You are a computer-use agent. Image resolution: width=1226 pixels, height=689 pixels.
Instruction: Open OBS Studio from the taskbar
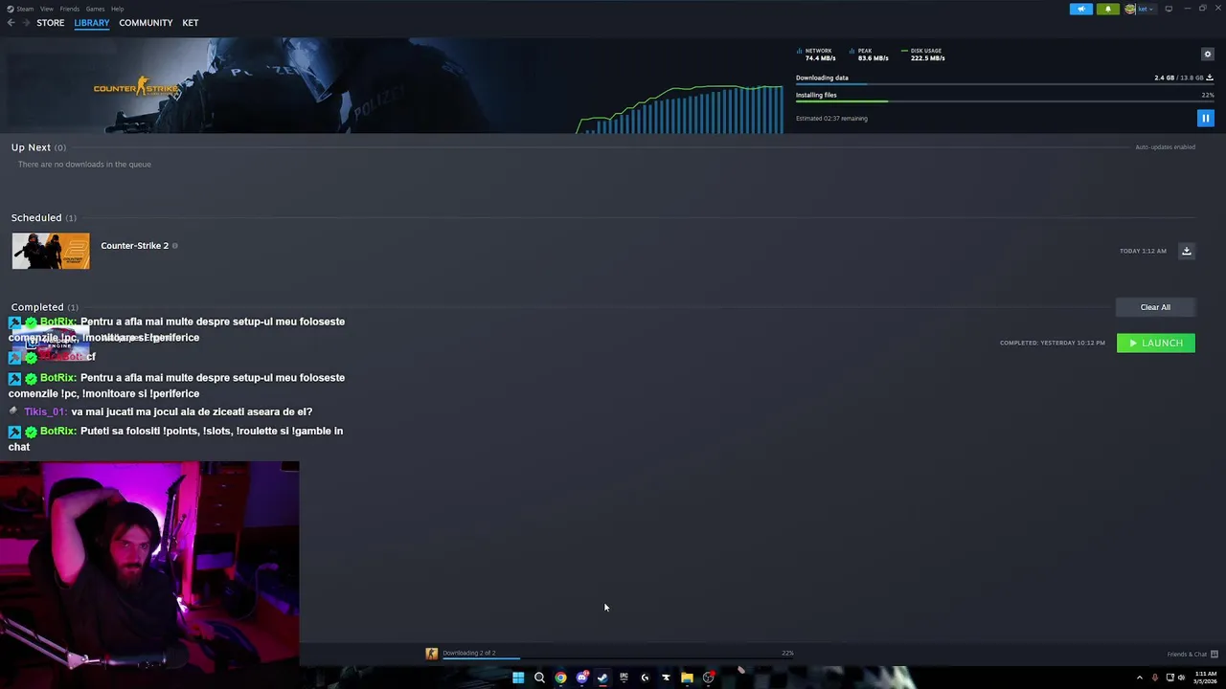708,678
